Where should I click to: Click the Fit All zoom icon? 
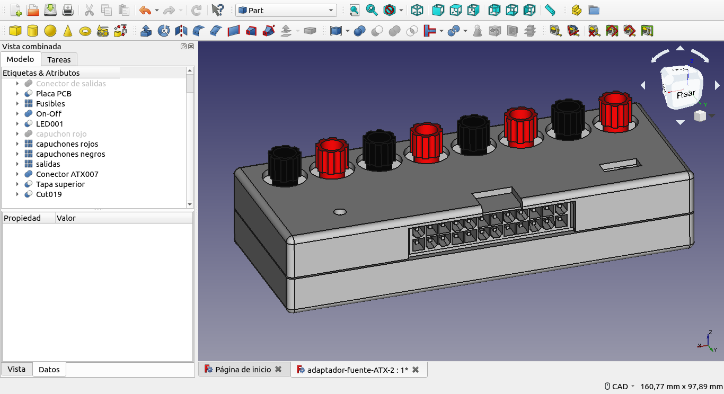[x=355, y=10]
